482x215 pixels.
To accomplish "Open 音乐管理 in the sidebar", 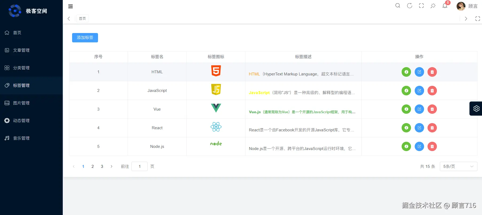I will click(31, 138).
